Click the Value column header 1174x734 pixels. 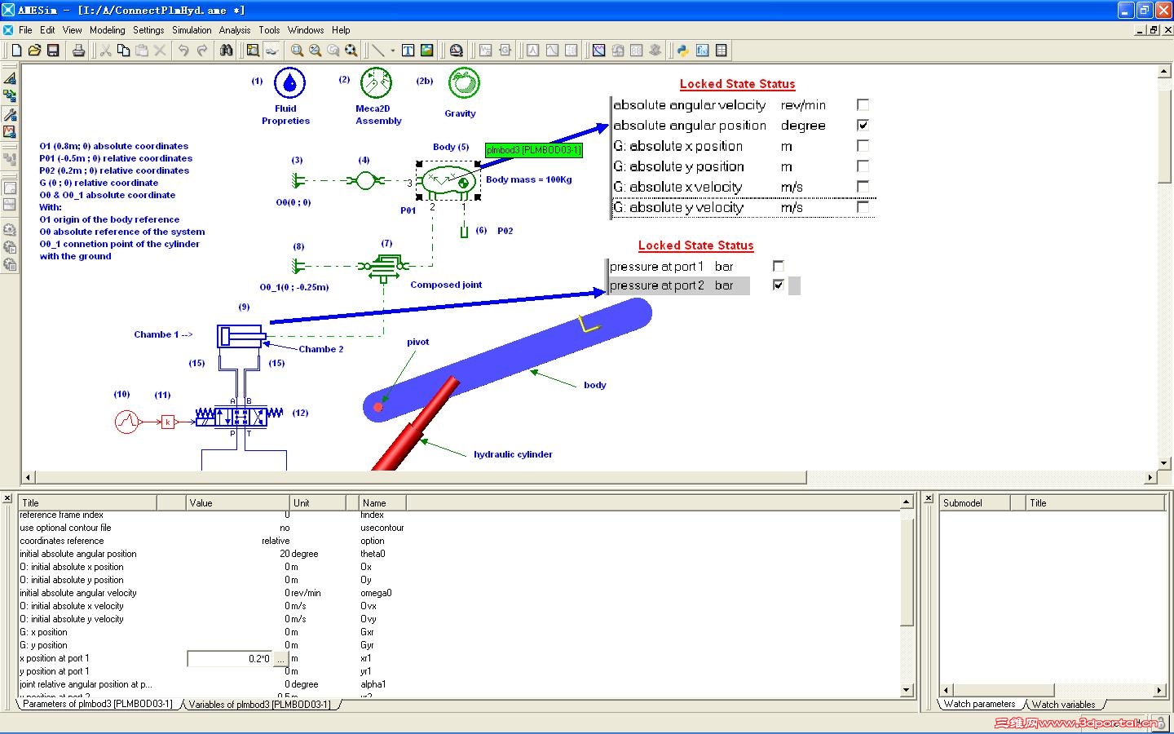238,502
